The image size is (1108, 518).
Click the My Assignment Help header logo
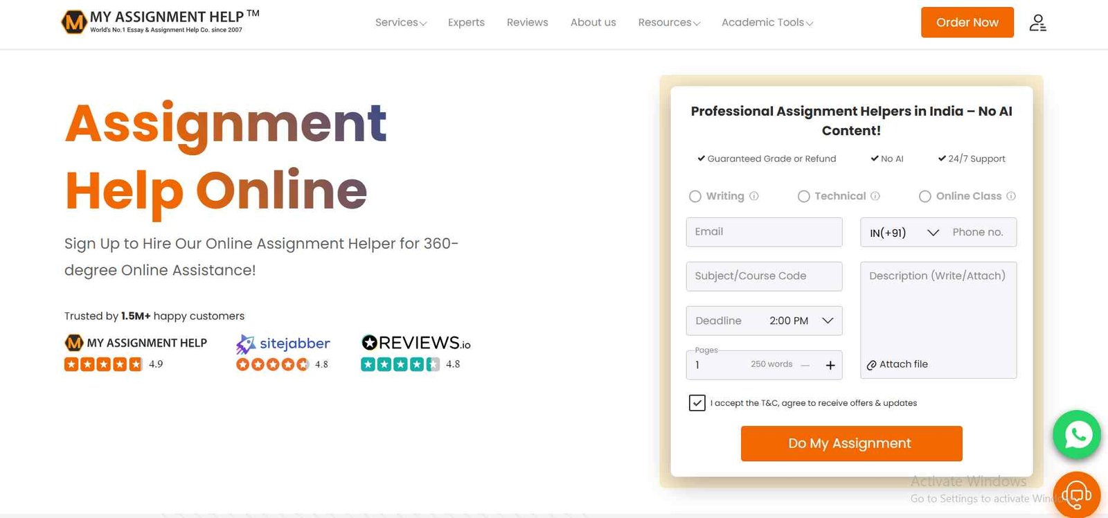160,21
